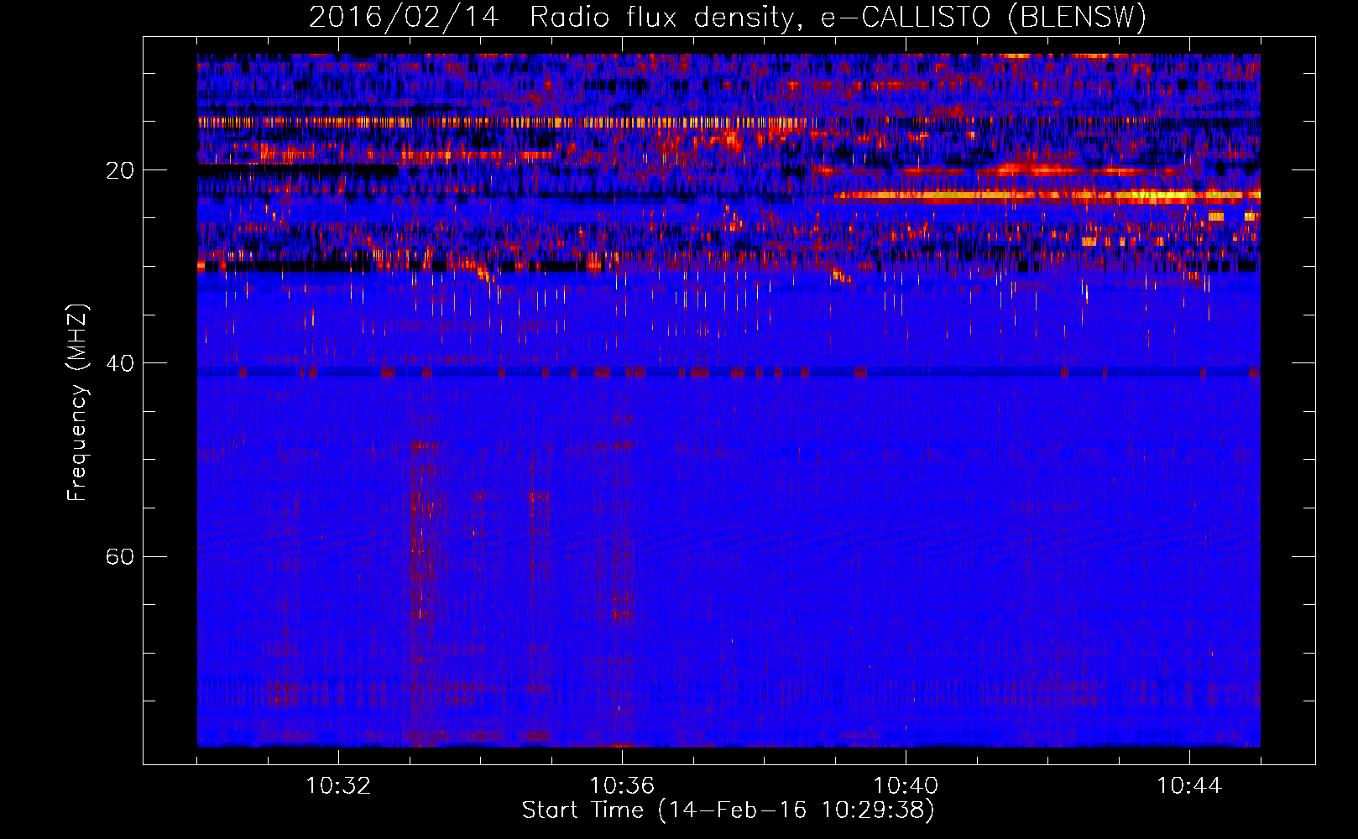
Task: Click the 10:40 time tick label
Action: click(x=906, y=785)
